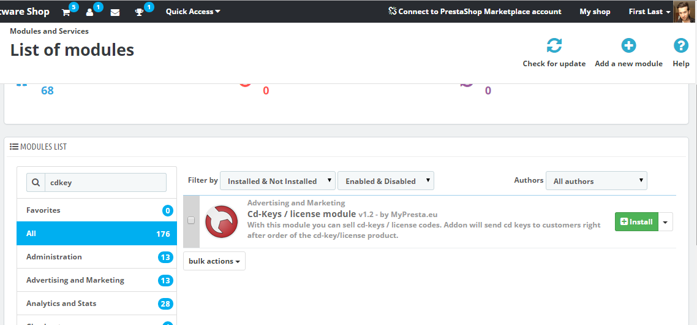The image size is (697, 325).
Task: Open the shopping cart orders icon
Action: pos(66,12)
